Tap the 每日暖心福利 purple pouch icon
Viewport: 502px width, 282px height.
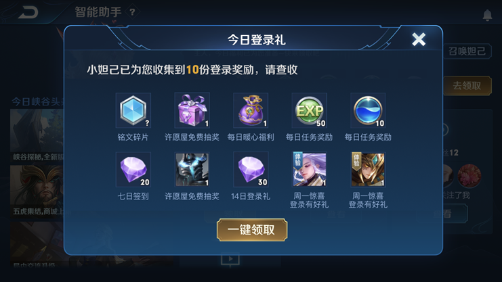pos(251,111)
